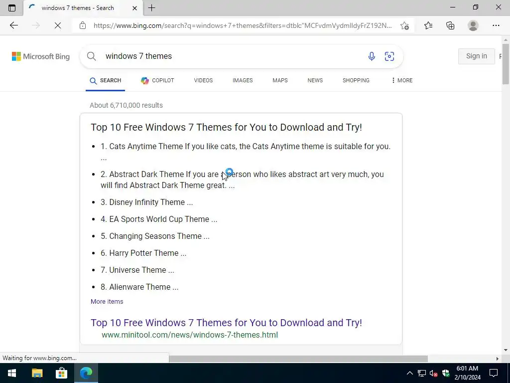Open Edge settings and more menu
The height and width of the screenshot is (383, 510).
click(x=496, y=25)
